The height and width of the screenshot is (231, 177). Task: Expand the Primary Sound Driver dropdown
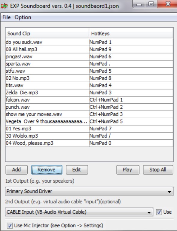point(89,191)
